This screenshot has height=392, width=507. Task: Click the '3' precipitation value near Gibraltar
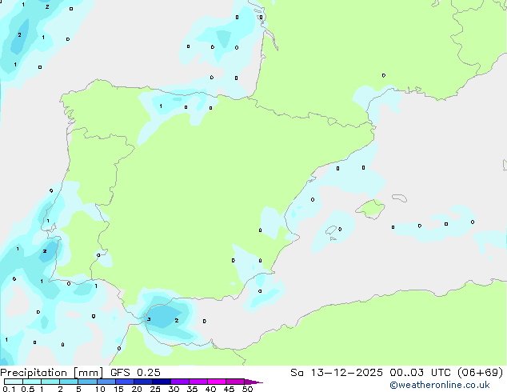(x=149, y=319)
